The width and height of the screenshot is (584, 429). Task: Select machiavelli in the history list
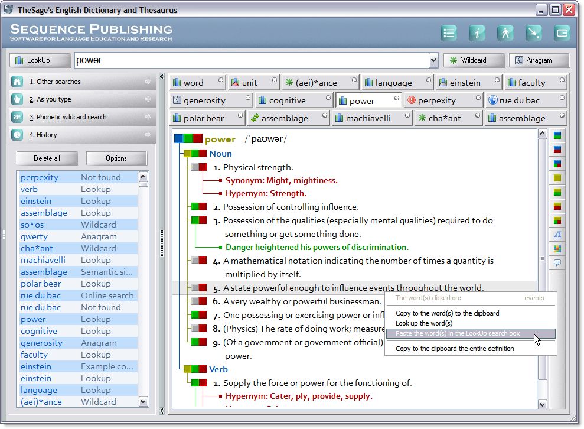click(44, 260)
